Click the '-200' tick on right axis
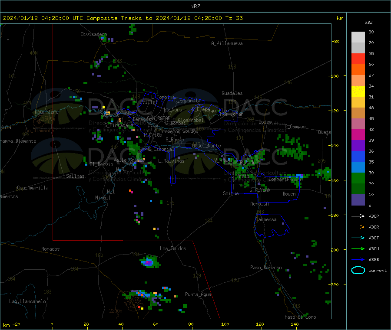 click(x=334, y=250)
